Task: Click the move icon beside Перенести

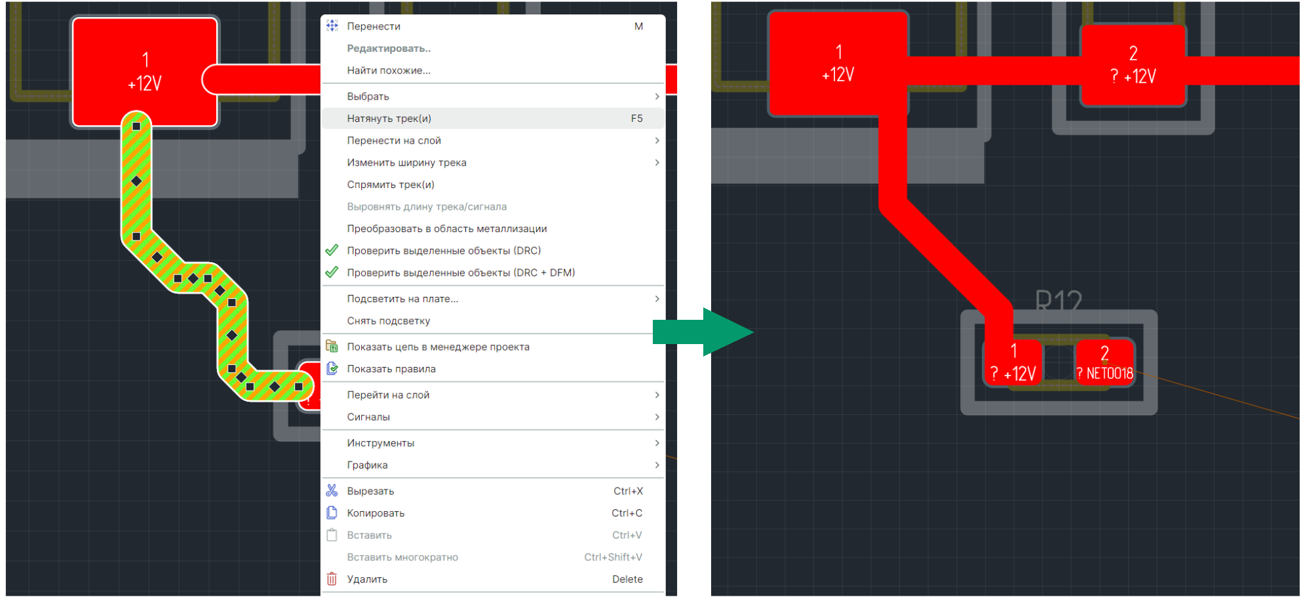Action: [332, 26]
